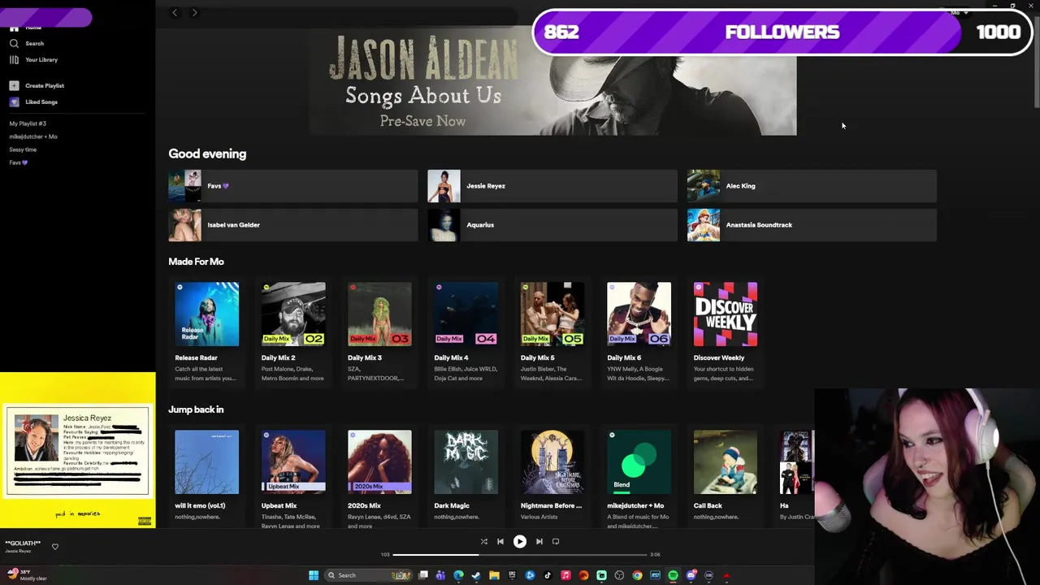Click the taskbar Search box
Image resolution: width=1040 pixels, height=585 pixels.
coord(367,575)
